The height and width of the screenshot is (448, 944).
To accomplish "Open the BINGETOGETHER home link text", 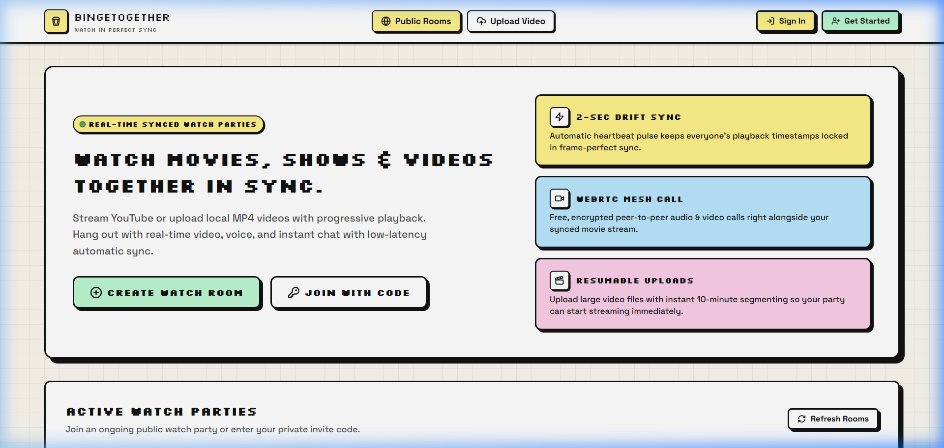I will [122, 18].
